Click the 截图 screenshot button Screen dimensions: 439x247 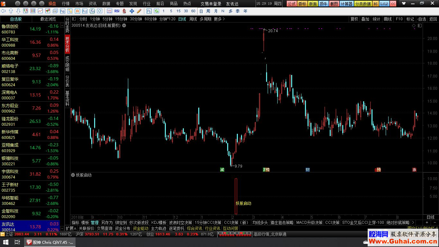(334, 4)
